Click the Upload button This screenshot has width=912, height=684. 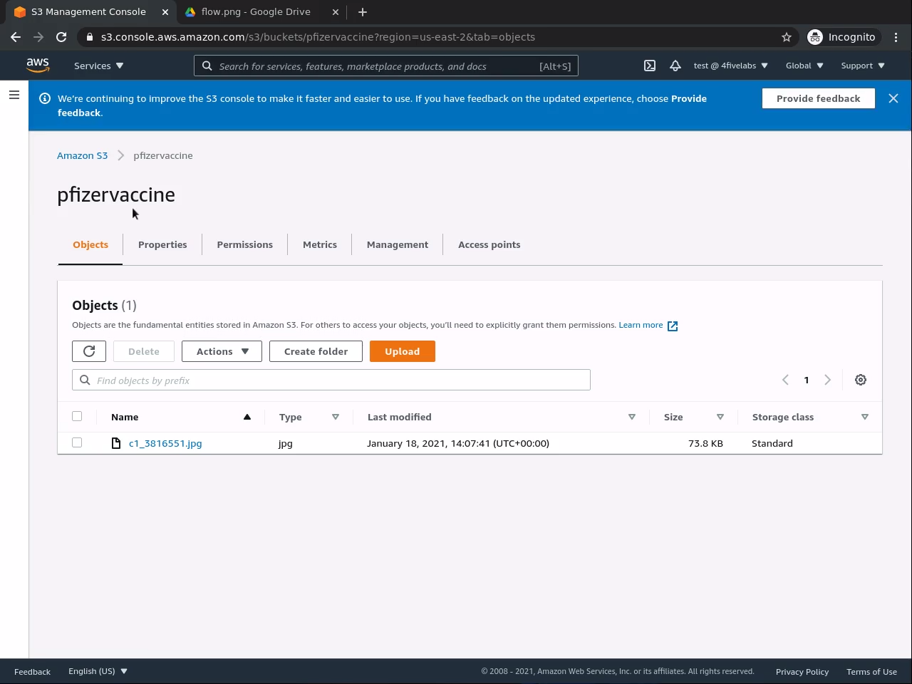click(403, 351)
